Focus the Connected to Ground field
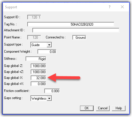 tap(79, 37)
